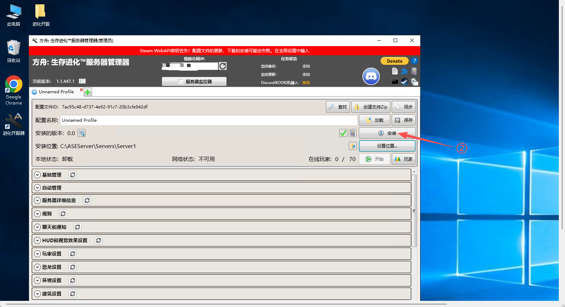The width and height of the screenshot is (565, 307).
Task: Open the 回收站 recycle bin icon
Action: (x=14, y=51)
